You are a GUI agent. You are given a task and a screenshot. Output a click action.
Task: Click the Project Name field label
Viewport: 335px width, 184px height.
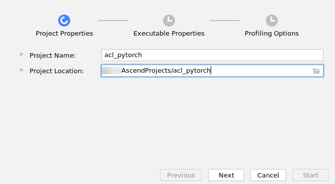pyautogui.click(x=53, y=56)
